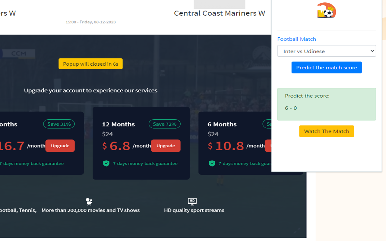Click the Save 31% badge
Image resolution: width=386 pixels, height=241 pixels.
(x=59, y=124)
